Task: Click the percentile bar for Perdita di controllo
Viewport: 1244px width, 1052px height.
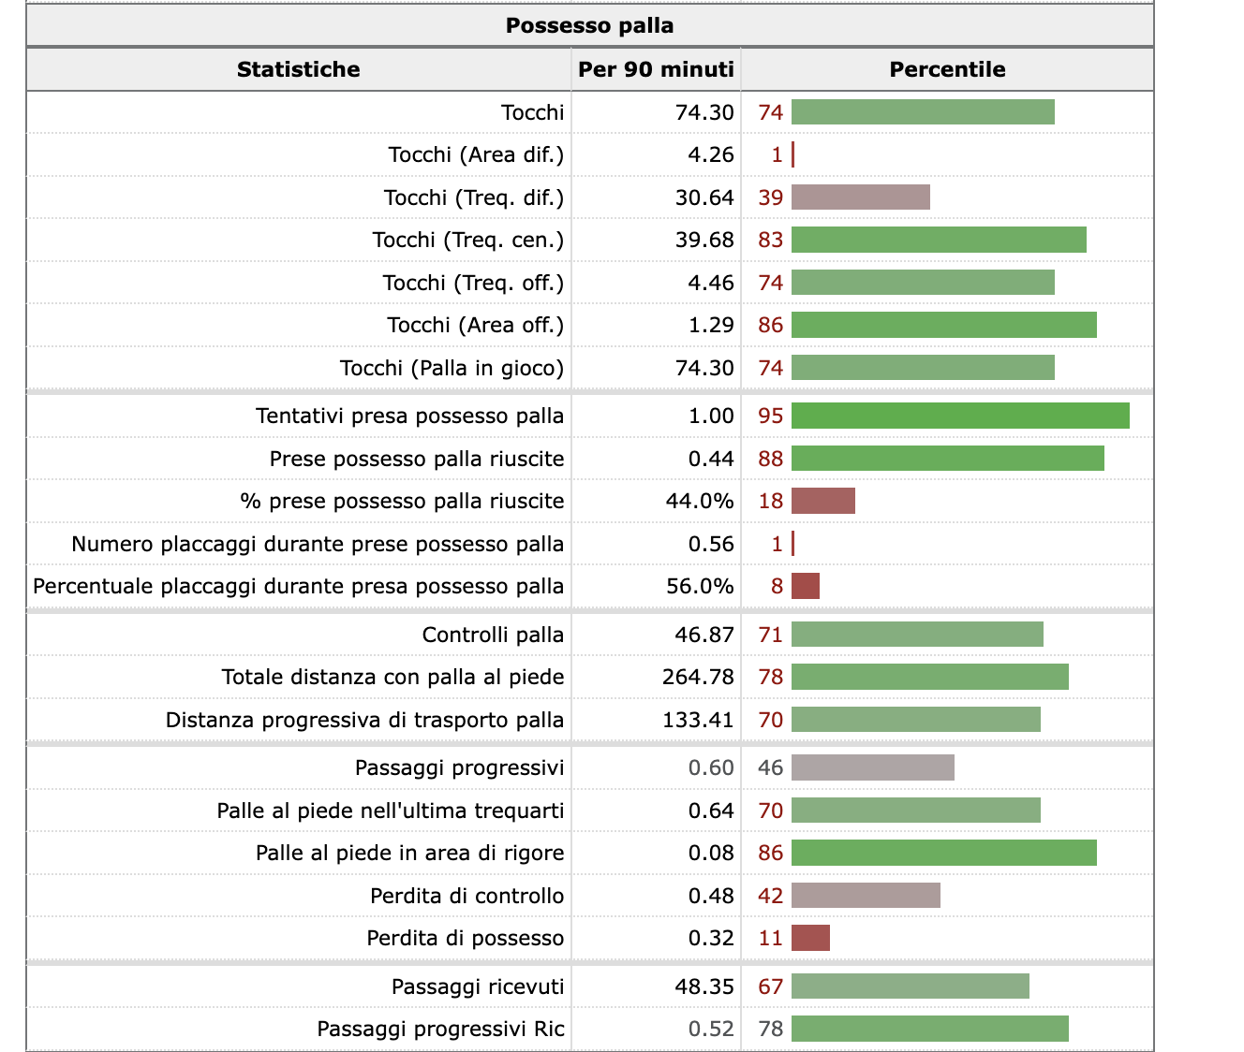Action: (866, 896)
